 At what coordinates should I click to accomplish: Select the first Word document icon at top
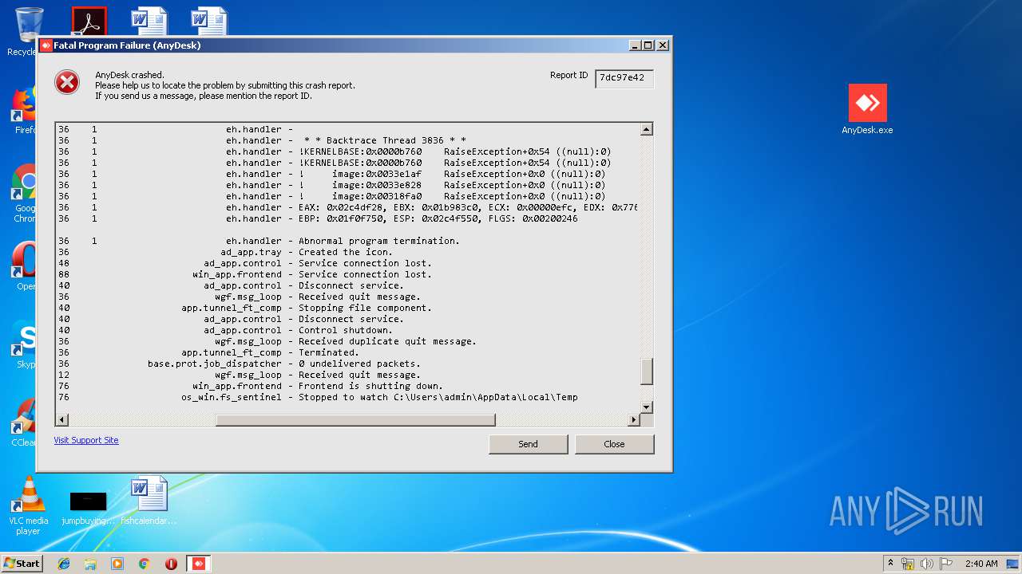point(149,22)
